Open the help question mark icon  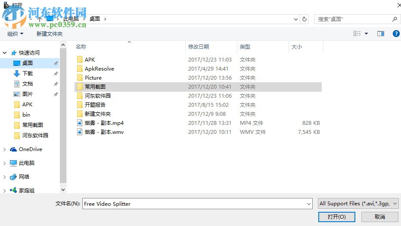[396, 34]
